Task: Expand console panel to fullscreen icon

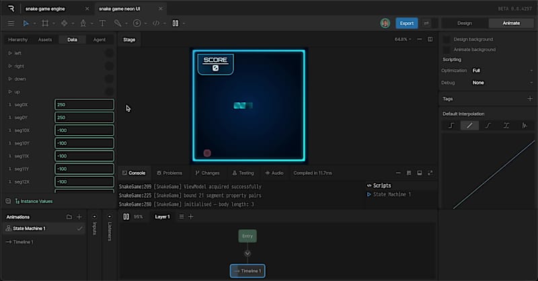Action: click(430, 173)
